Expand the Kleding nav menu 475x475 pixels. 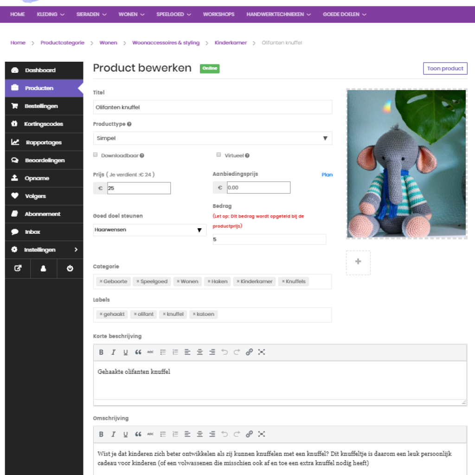point(51,14)
